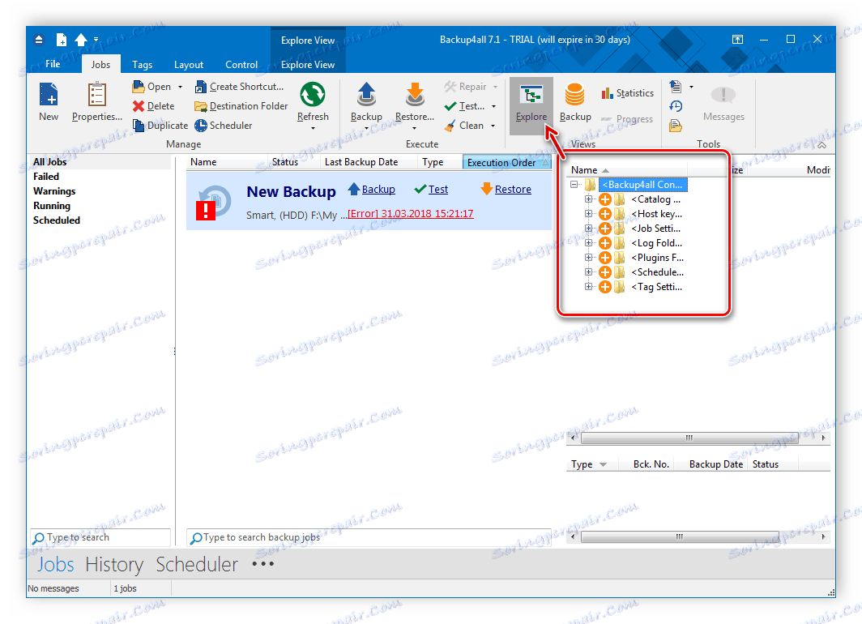The height and width of the screenshot is (624, 862).
Task: Filter the job list by Warnings
Action: [54, 191]
